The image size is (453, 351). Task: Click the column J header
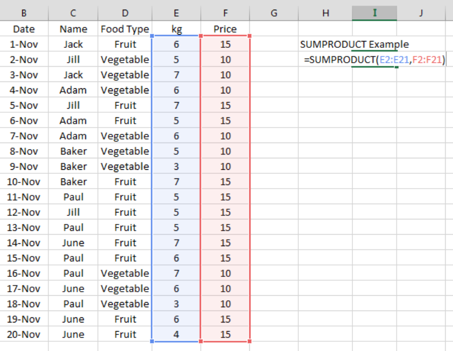click(x=421, y=13)
